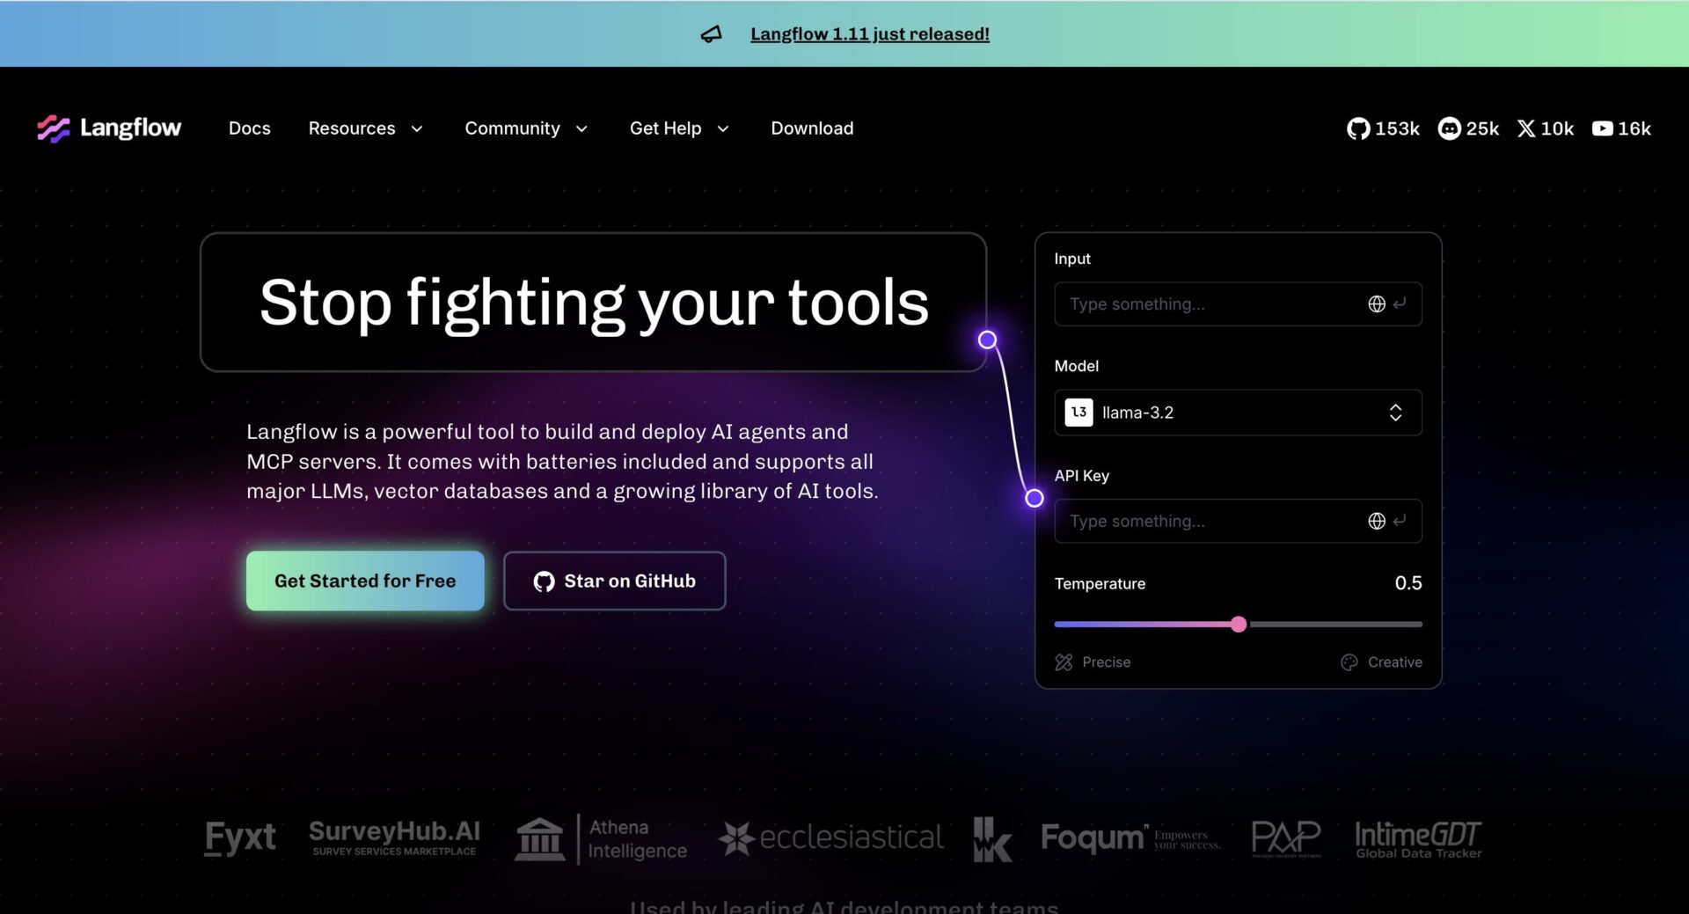Click the Langflow description paragraph
This screenshot has height=914, width=1689.
[x=562, y=462]
